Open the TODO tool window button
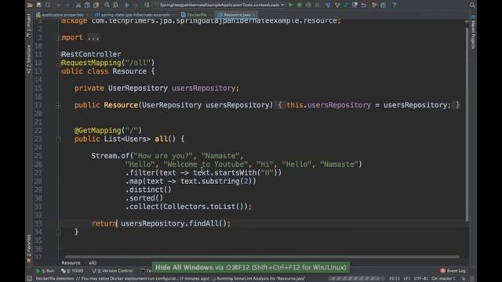 point(72,271)
